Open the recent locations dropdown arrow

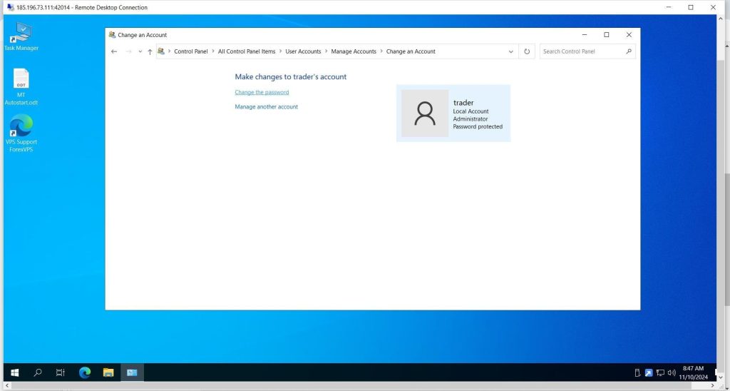click(x=140, y=52)
